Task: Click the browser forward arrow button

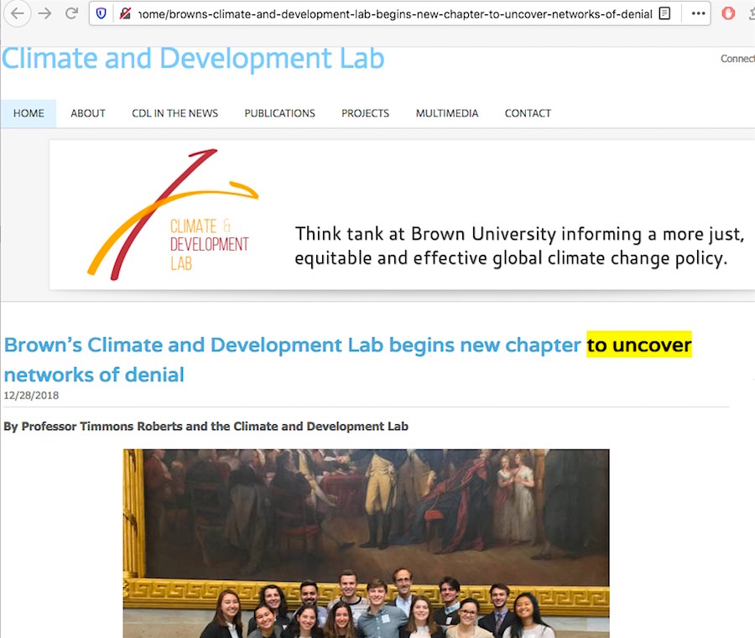Action: [x=44, y=13]
